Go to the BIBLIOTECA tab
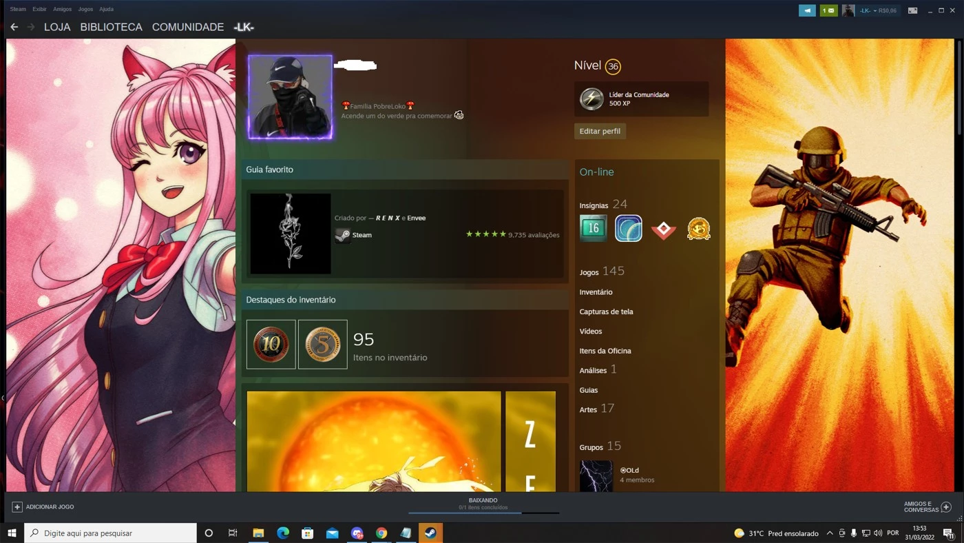This screenshot has width=964, height=543. (x=111, y=27)
